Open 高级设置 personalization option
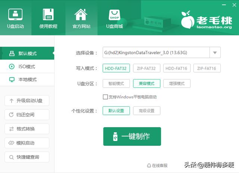This screenshot has width=239, height=173. (x=146, y=111)
